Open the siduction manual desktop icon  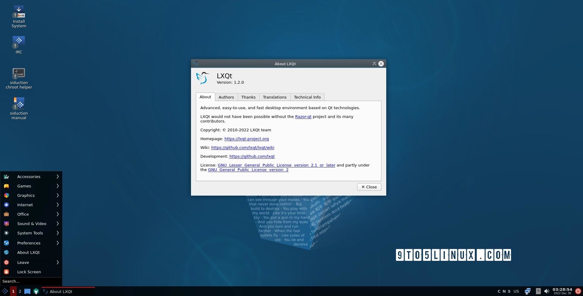(x=19, y=109)
